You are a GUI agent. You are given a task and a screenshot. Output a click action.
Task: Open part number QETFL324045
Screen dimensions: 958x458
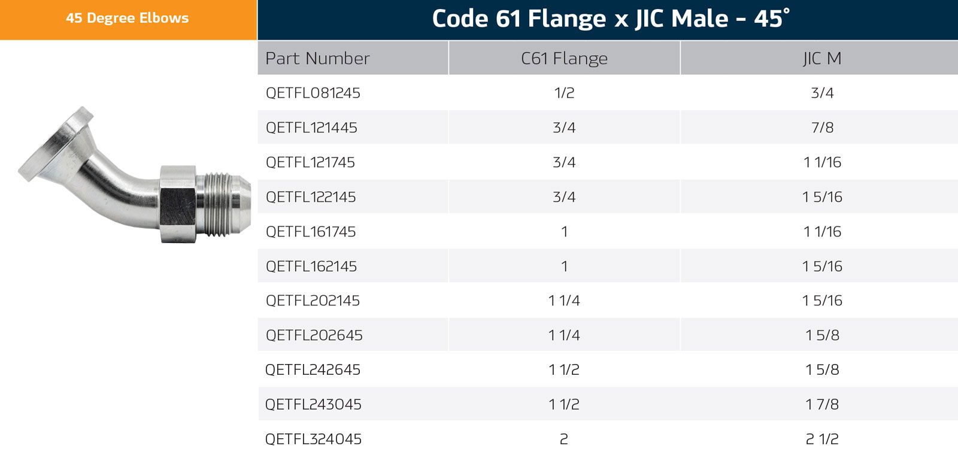point(313,439)
